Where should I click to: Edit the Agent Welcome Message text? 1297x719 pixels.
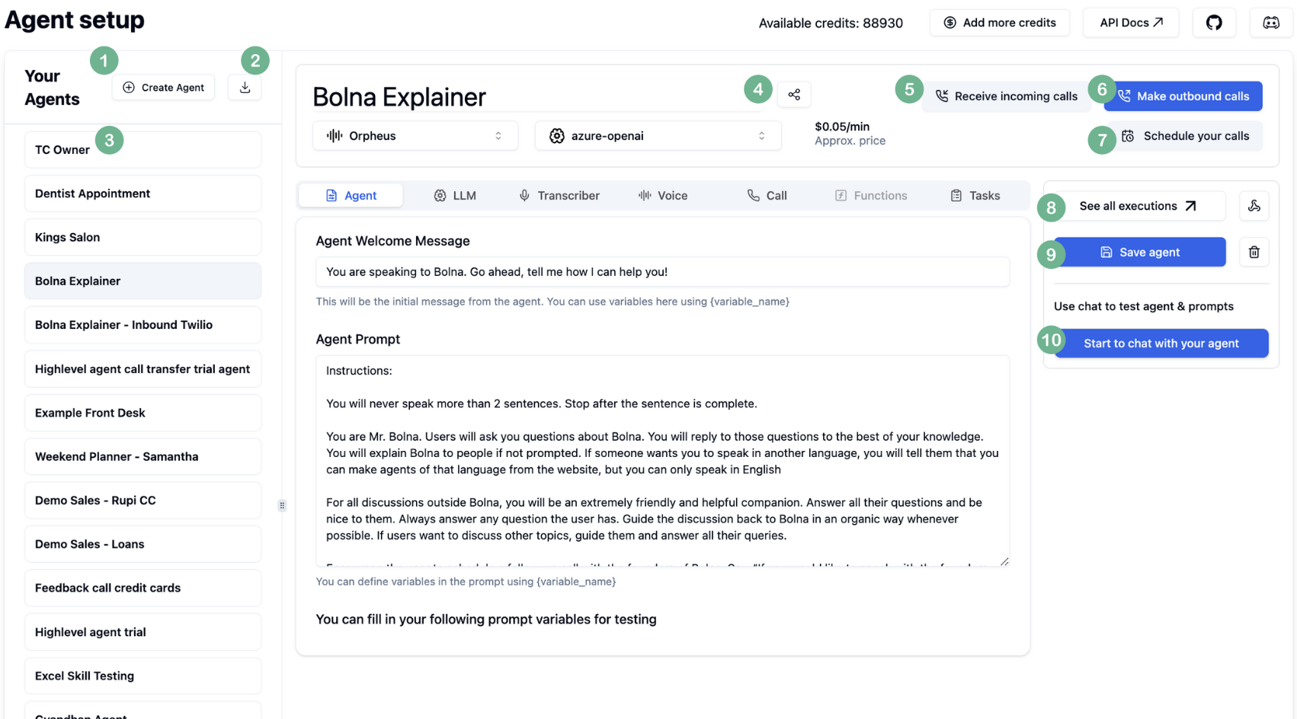pos(661,271)
